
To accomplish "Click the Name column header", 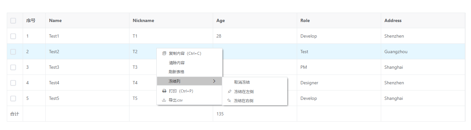I will 55,21.
